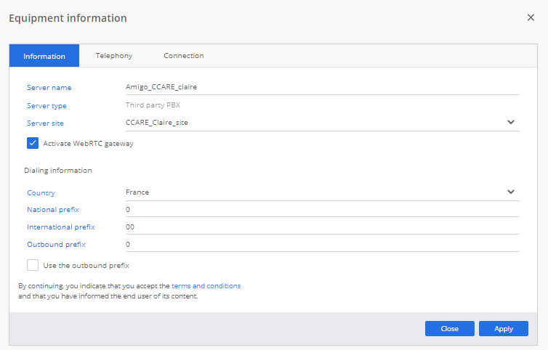This screenshot has width=548, height=350.
Task: Switch to the Telephony tab
Action: click(x=113, y=56)
